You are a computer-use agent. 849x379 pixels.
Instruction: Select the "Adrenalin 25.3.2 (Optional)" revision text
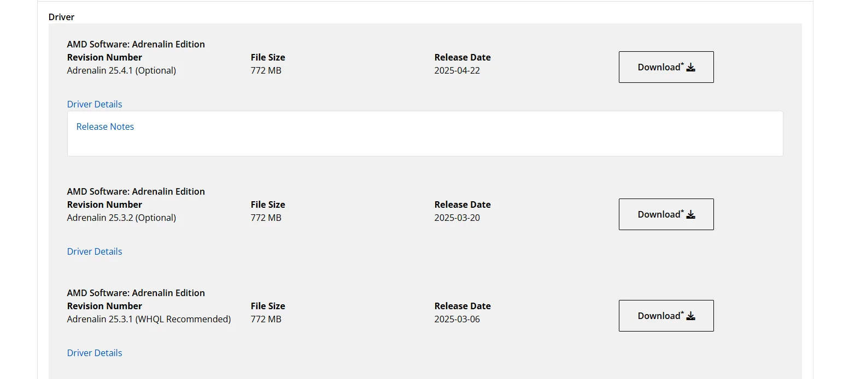[x=121, y=218]
